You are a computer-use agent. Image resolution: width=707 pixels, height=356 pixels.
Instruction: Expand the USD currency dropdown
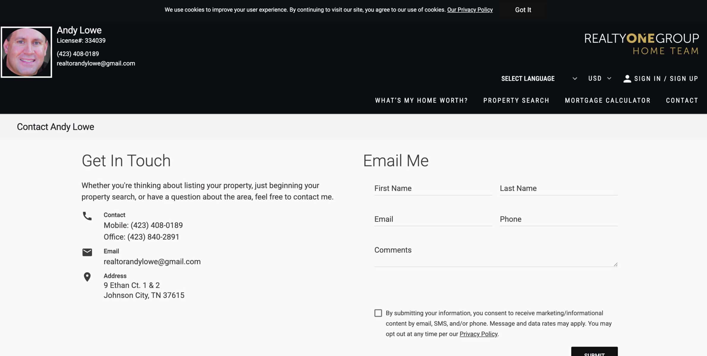click(x=600, y=78)
